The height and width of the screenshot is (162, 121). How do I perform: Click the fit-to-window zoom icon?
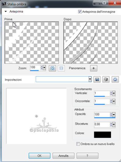[52, 68]
